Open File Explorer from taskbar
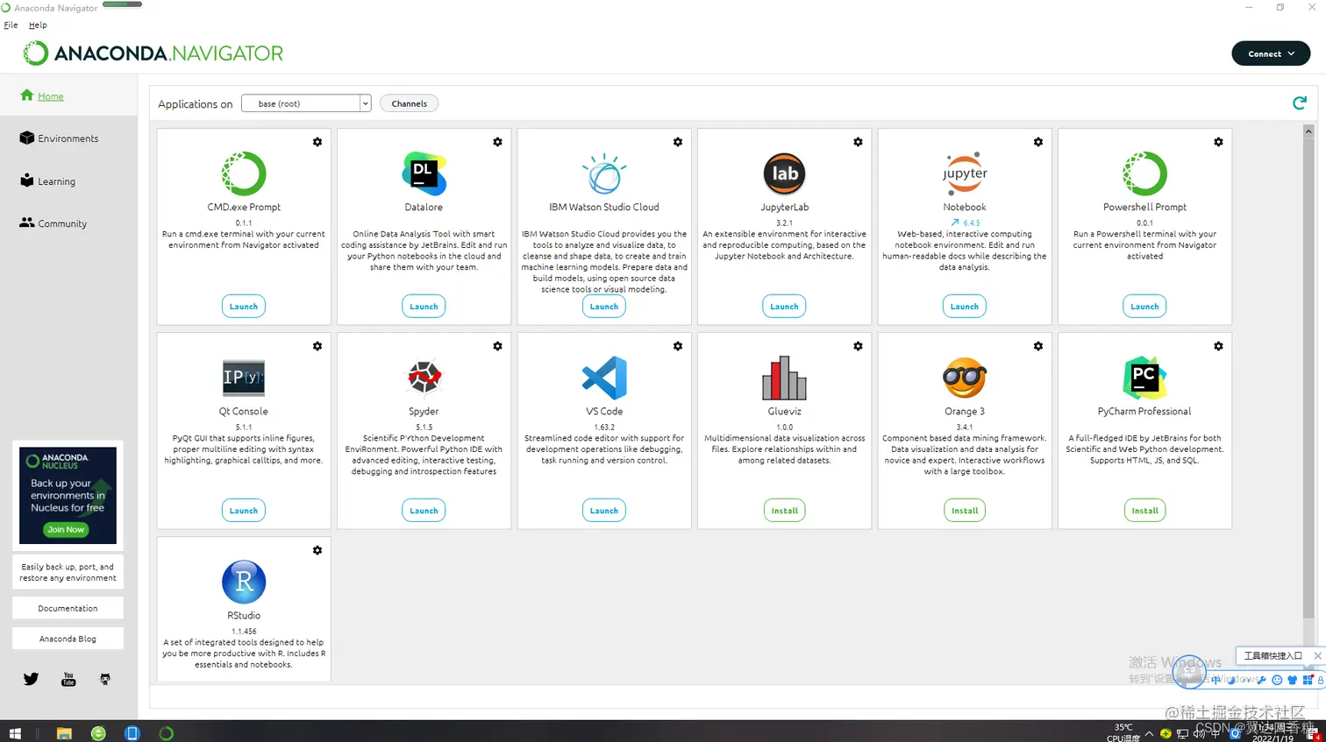Image resolution: width=1326 pixels, height=742 pixels. (x=64, y=733)
